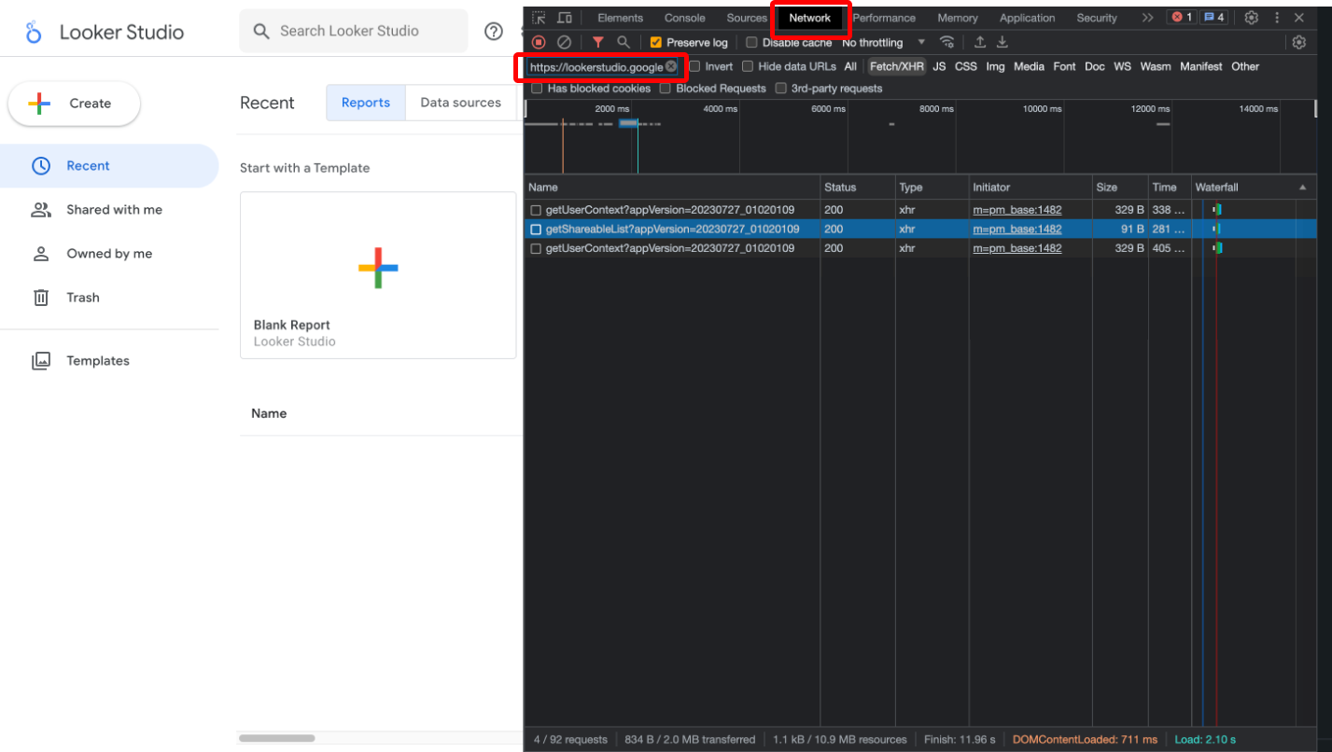Screen dimensions: 1332x752
Task: Open the No throttling dropdown
Action: point(883,43)
